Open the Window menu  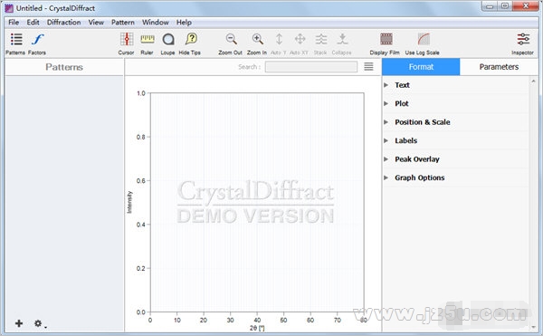pyautogui.click(x=156, y=23)
